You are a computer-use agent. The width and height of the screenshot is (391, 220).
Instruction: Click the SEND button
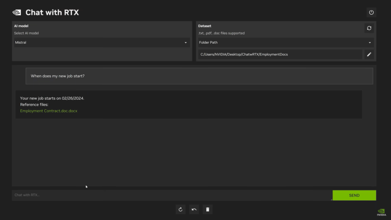point(354,196)
